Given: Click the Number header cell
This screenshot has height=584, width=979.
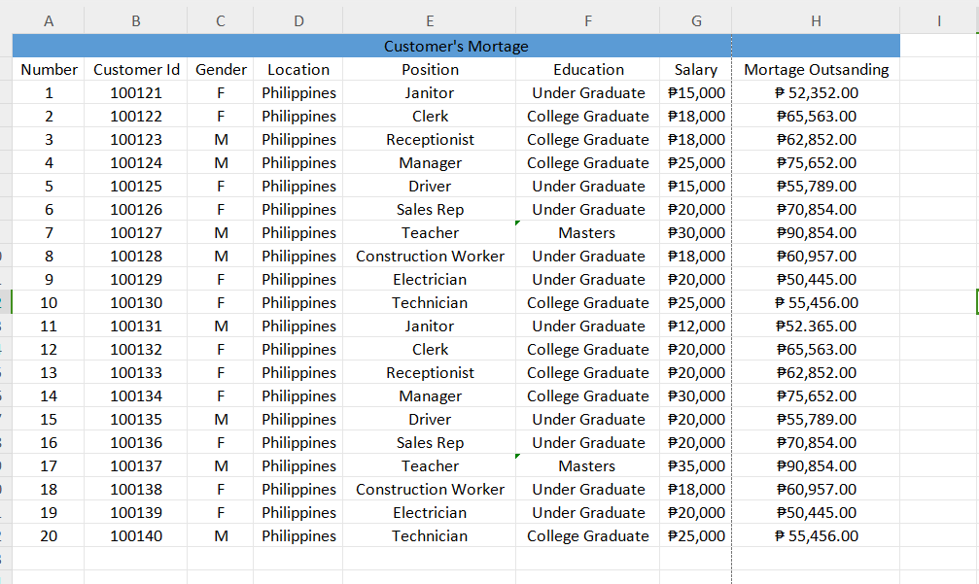Looking at the screenshot, I should 49,69.
